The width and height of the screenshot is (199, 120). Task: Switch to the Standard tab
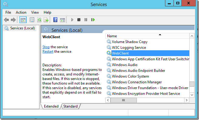click(70, 106)
